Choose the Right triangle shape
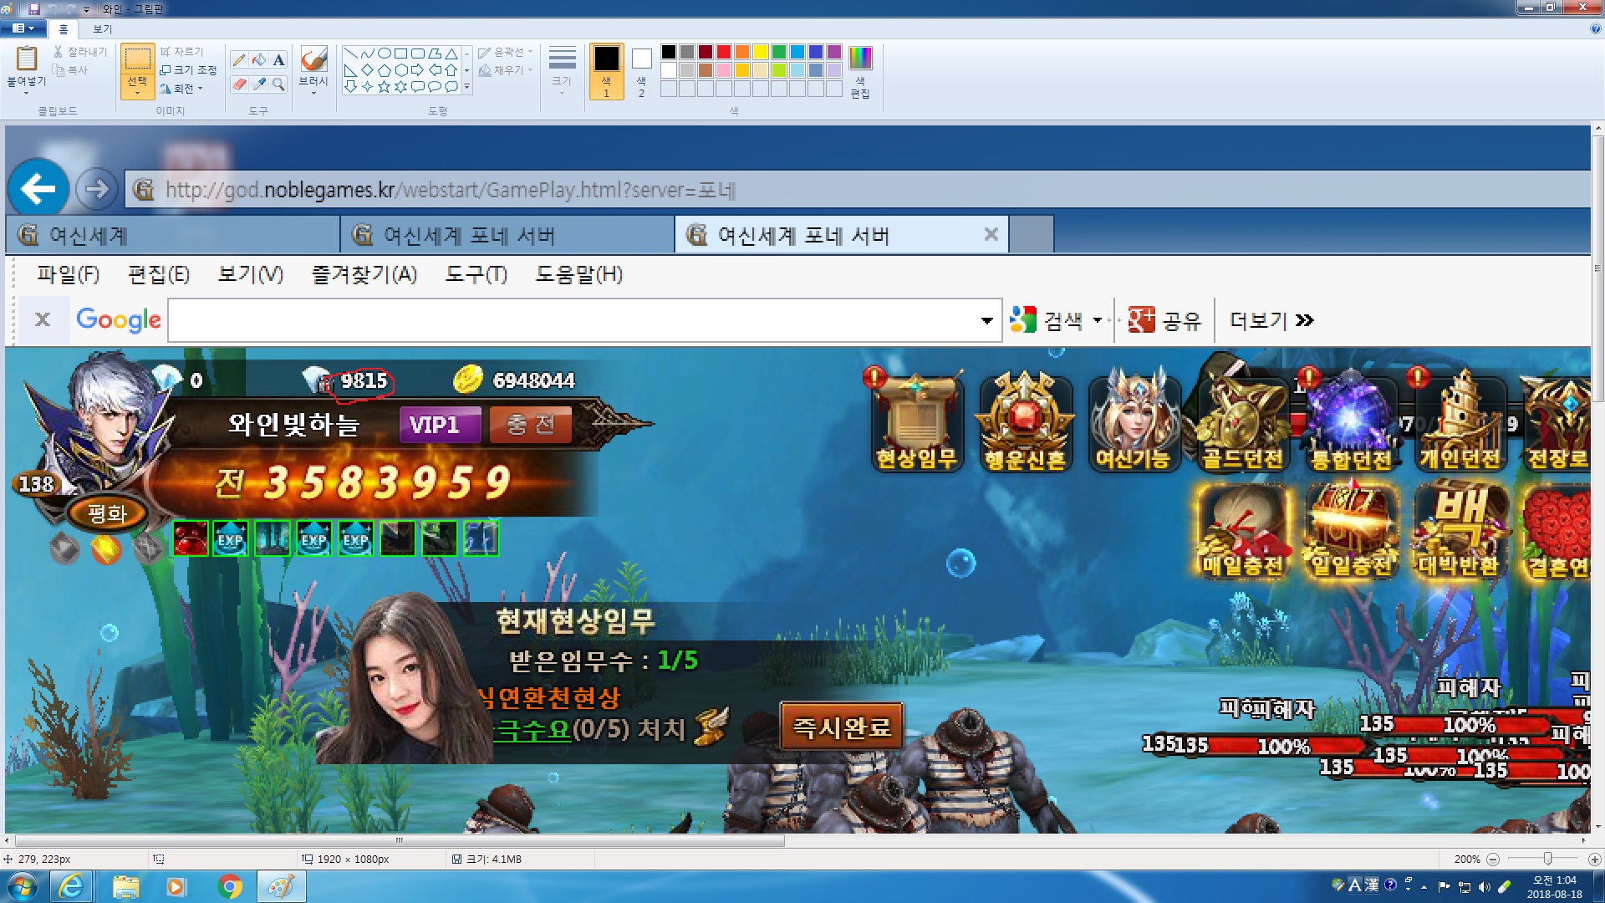 point(351,70)
